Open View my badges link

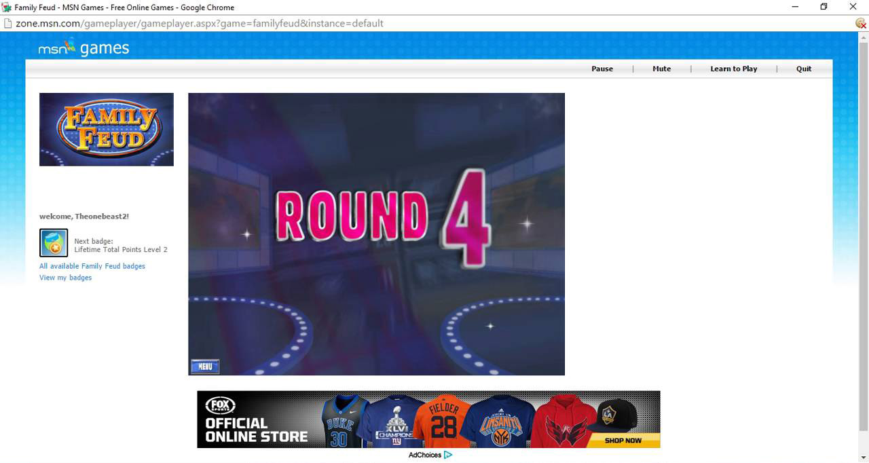65,278
